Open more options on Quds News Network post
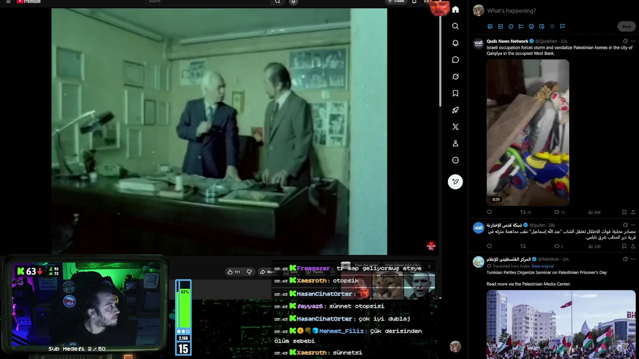This screenshot has width=639, height=359. [x=633, y=41]
